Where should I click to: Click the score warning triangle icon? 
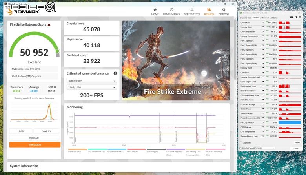point(49,25)
